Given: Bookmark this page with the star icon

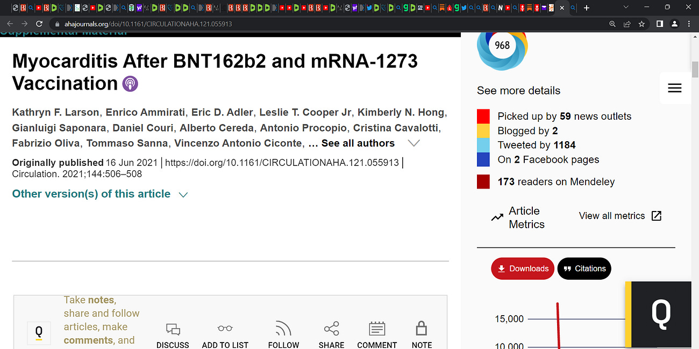Looking at the screenshot, I should pyautogui.click(x=641, y=24).
